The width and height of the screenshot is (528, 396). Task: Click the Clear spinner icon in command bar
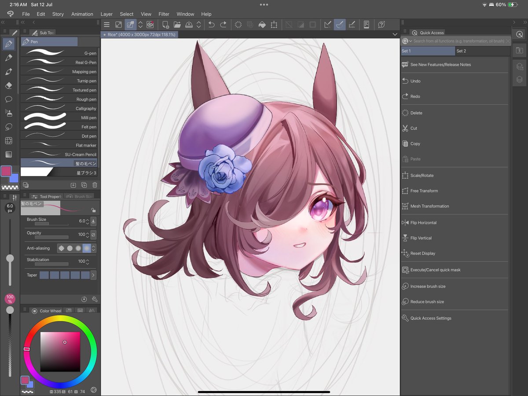click(238, 25)
